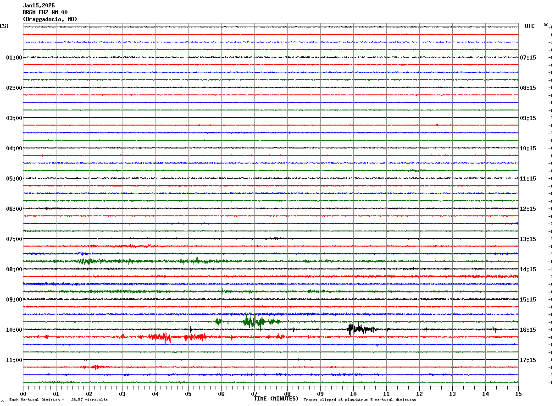555x406 pixels.
Task: Select the 06:00 CST row label
Action: 14,209
